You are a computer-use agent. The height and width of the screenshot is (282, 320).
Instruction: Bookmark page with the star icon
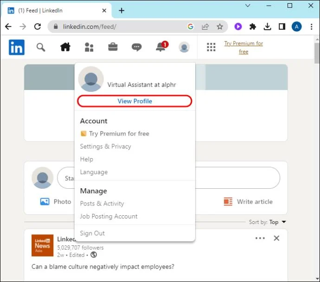[220, 26]
